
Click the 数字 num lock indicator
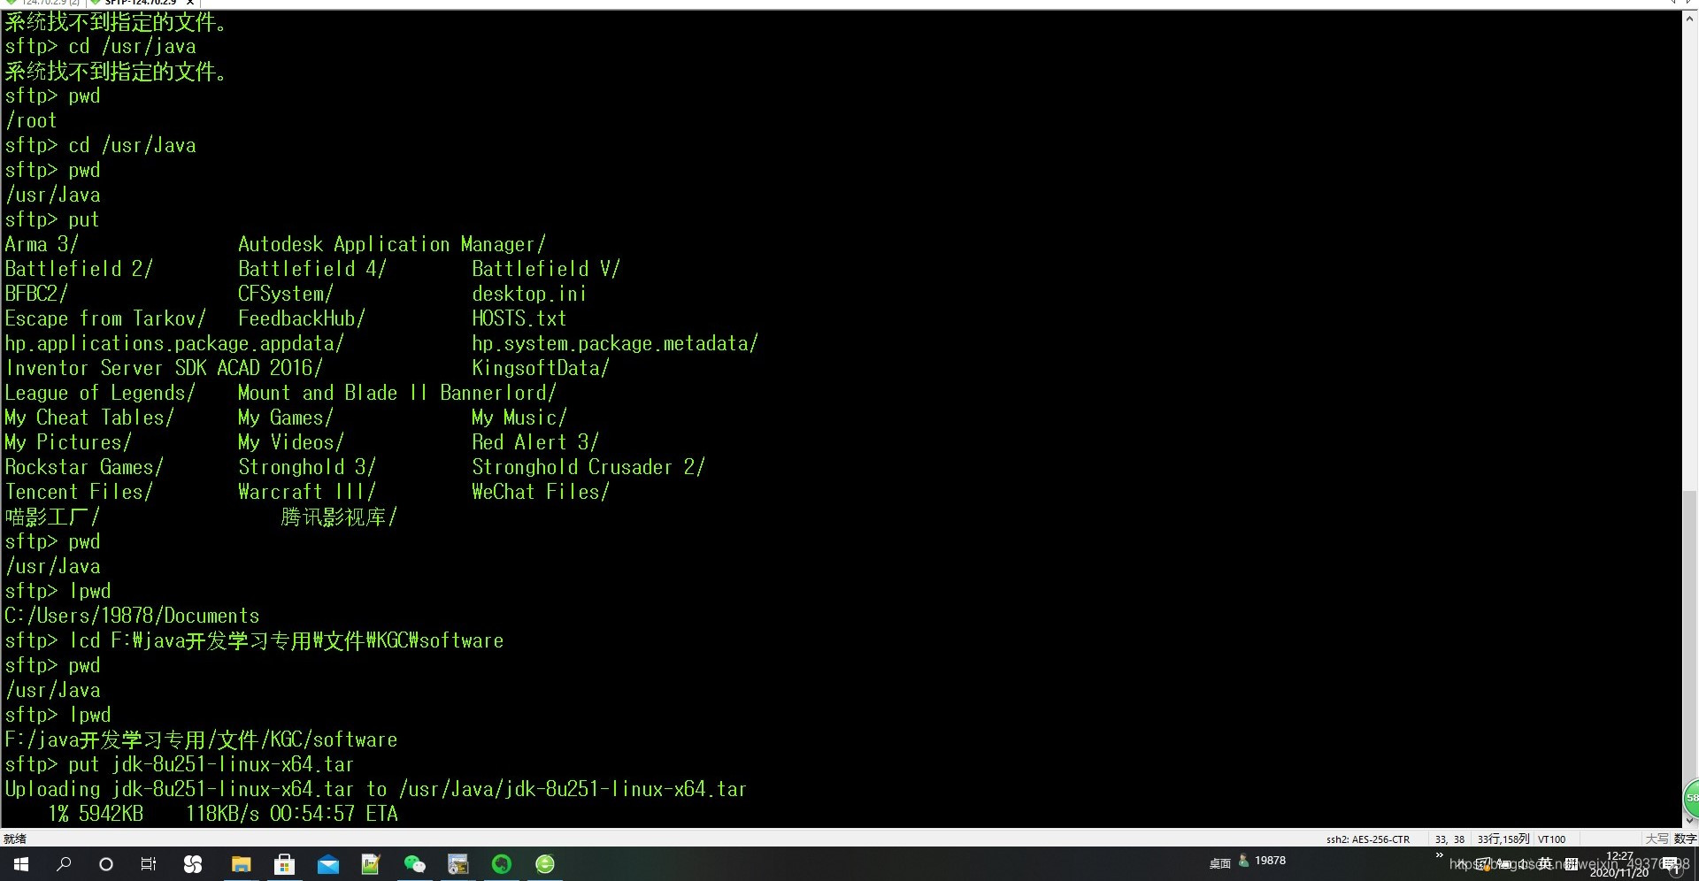point(1685,839)
